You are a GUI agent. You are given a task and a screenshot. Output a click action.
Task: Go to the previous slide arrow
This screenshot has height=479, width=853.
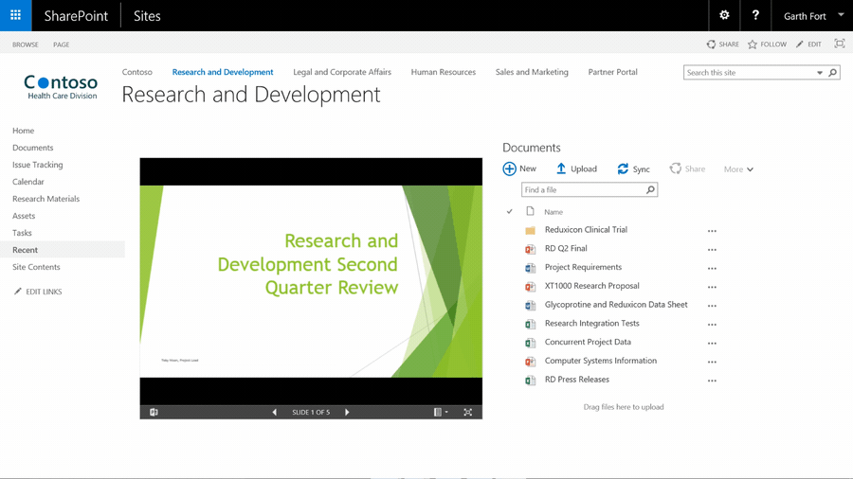(275, 413)
